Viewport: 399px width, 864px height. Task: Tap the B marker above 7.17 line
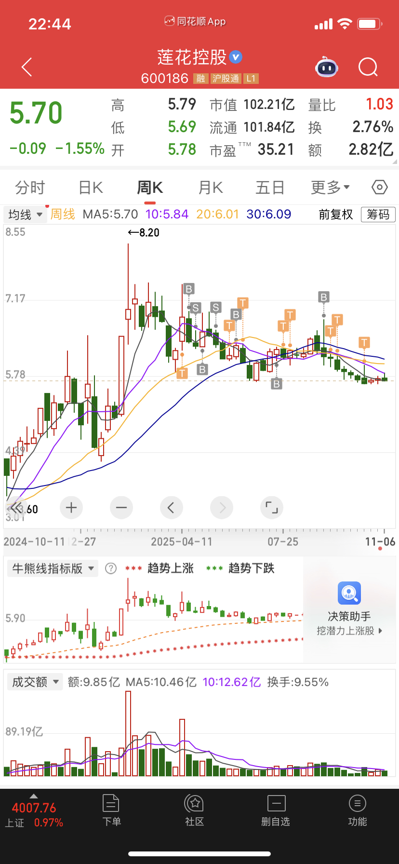click(189, 289)
